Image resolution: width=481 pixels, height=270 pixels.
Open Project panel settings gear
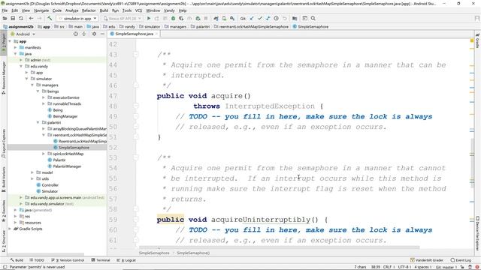[94, 34]
